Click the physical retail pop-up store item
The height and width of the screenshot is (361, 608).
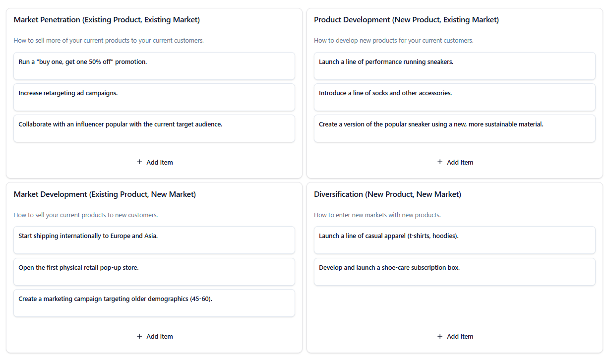(154, 272)
